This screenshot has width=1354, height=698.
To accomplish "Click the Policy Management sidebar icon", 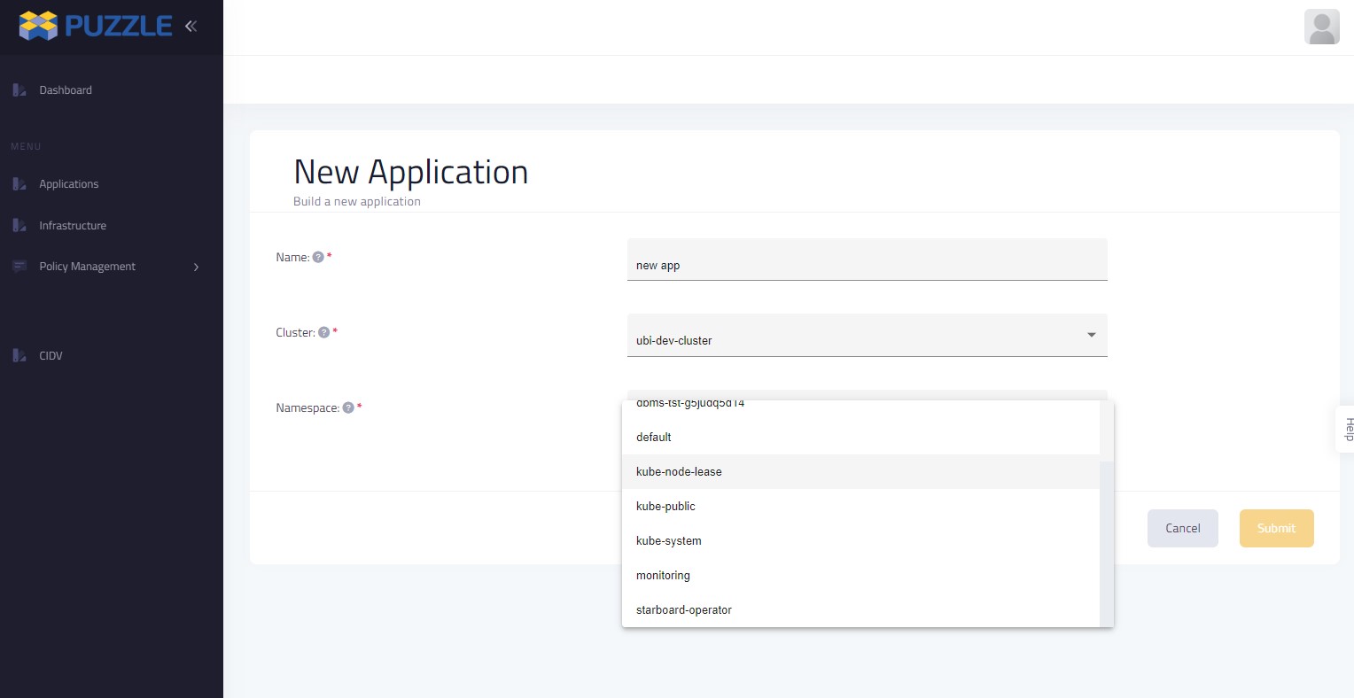I will click(19, 267).
